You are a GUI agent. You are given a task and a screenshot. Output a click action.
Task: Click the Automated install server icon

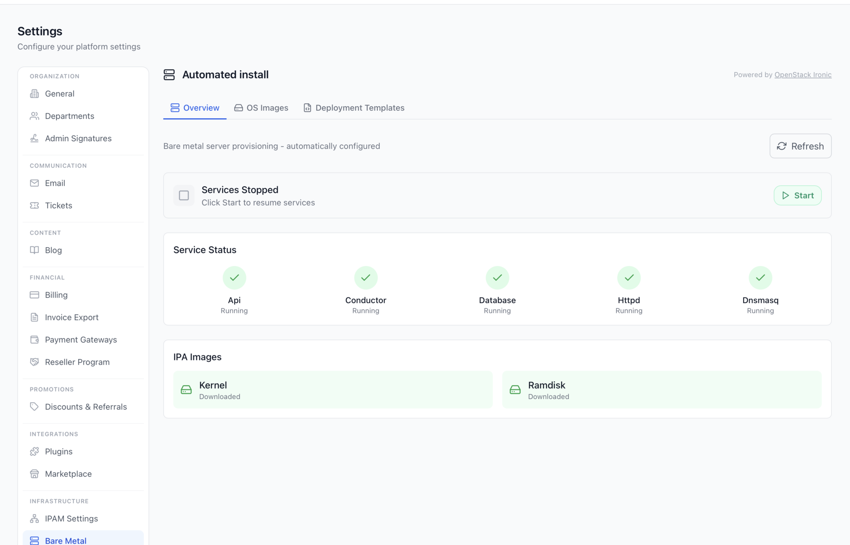click(x=169, y=74)
